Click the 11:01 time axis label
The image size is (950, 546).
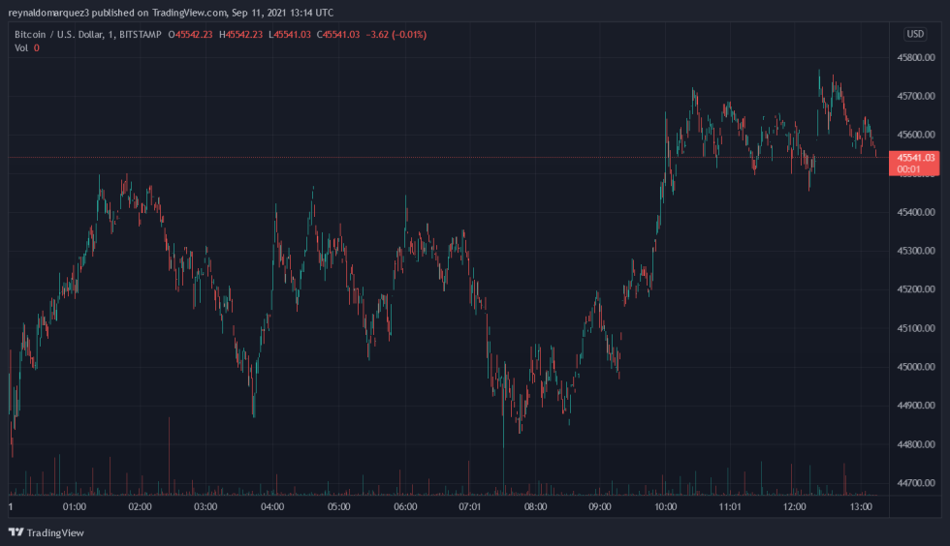click(x=731, y=506)
